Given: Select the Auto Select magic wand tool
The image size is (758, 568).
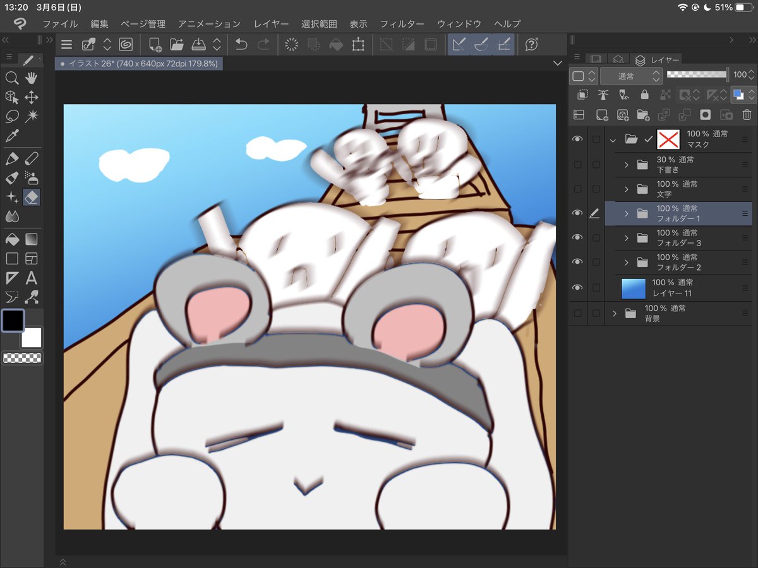Looking at the screenshot, I should point(31,116).
